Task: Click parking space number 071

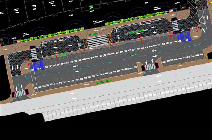Action: point(60,83)
